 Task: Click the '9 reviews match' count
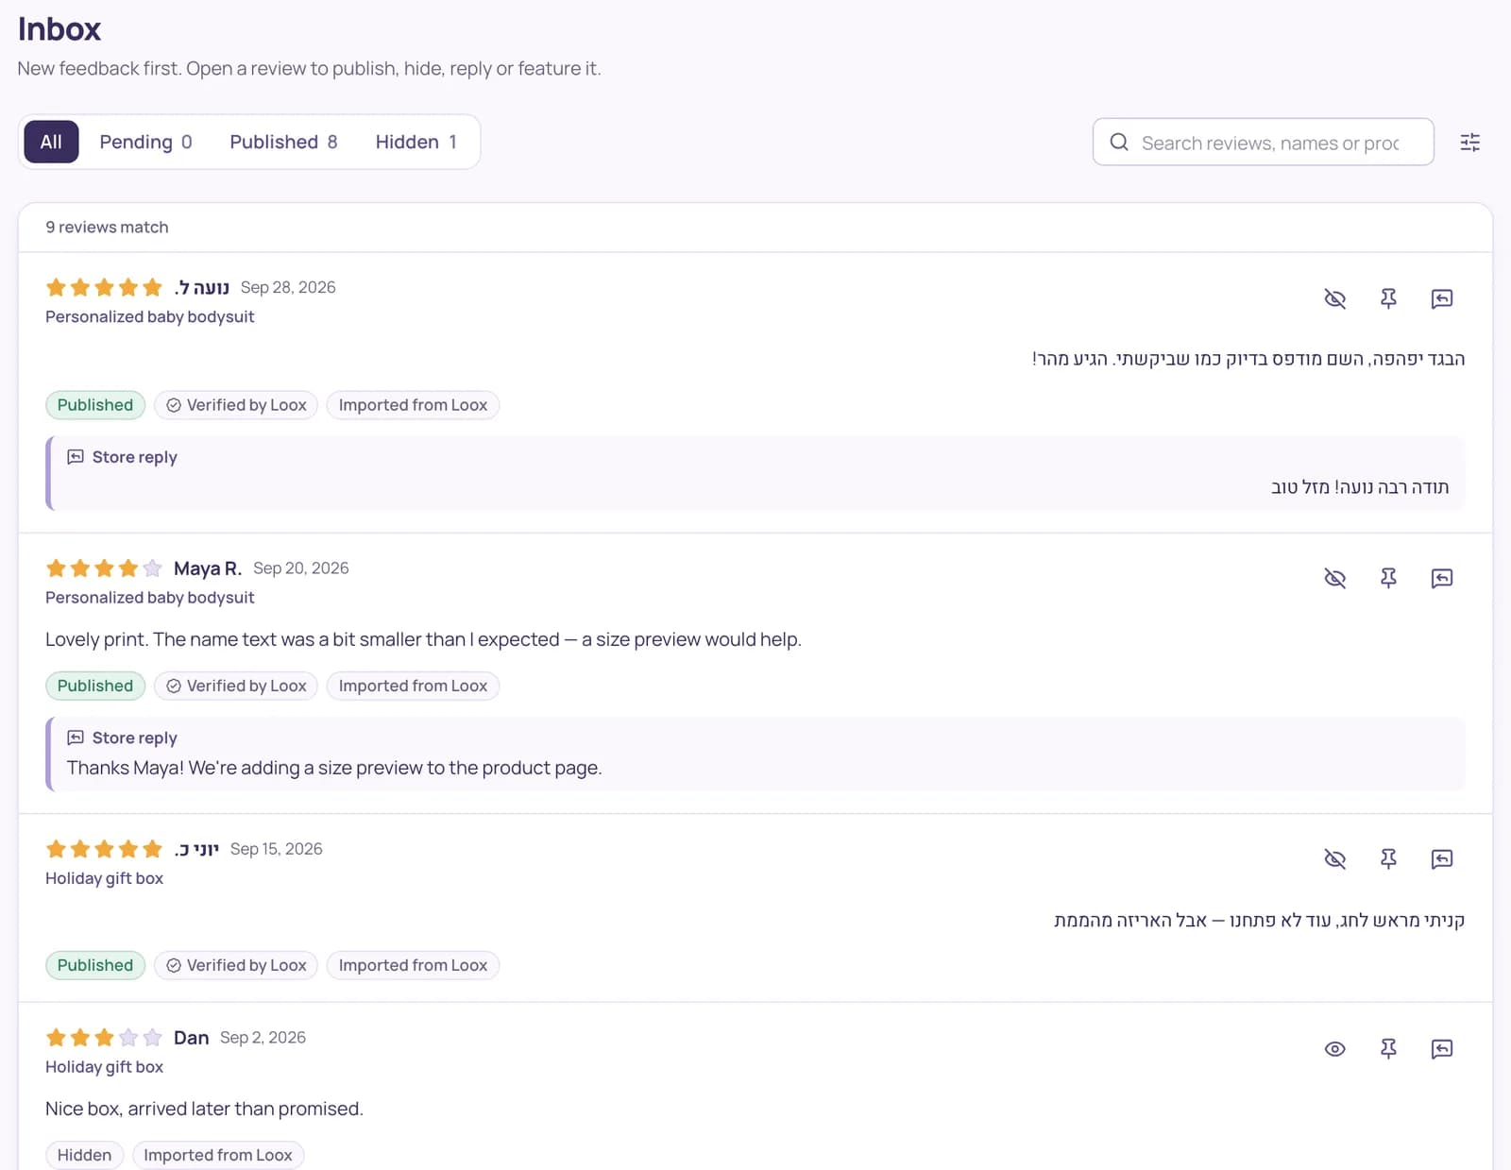(107, 228)
